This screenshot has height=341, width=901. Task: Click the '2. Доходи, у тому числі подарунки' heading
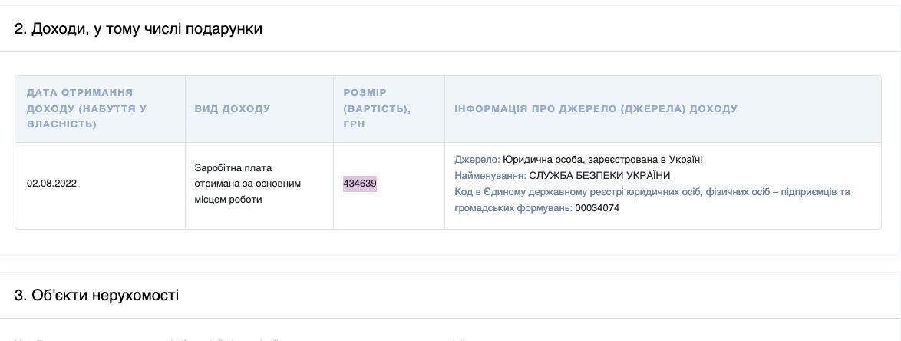[x=138, y=29]
